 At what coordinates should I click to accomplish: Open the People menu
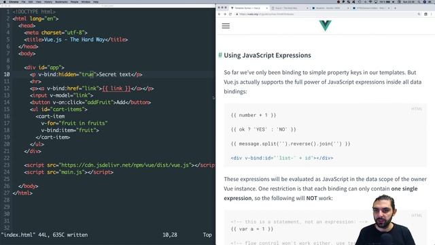pos(74,1)
